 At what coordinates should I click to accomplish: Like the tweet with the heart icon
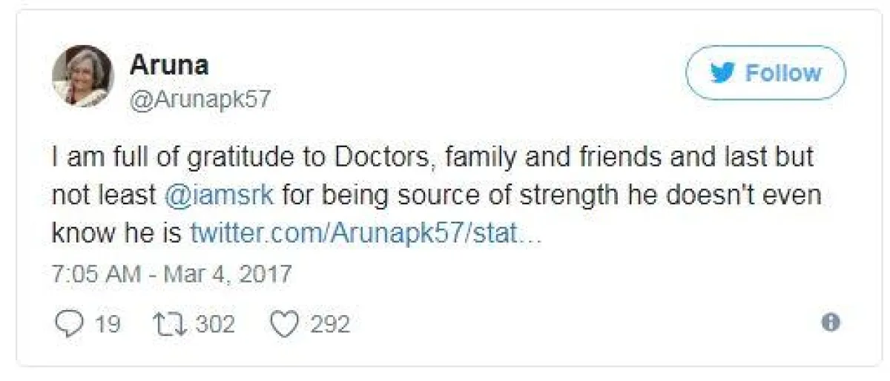[285, 324]
